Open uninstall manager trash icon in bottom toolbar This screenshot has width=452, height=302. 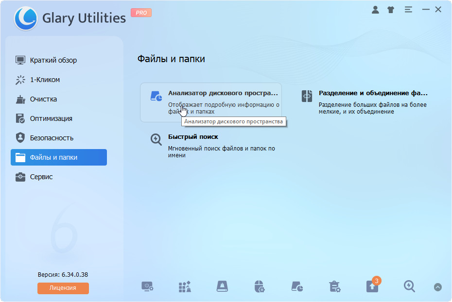(334, 286)
